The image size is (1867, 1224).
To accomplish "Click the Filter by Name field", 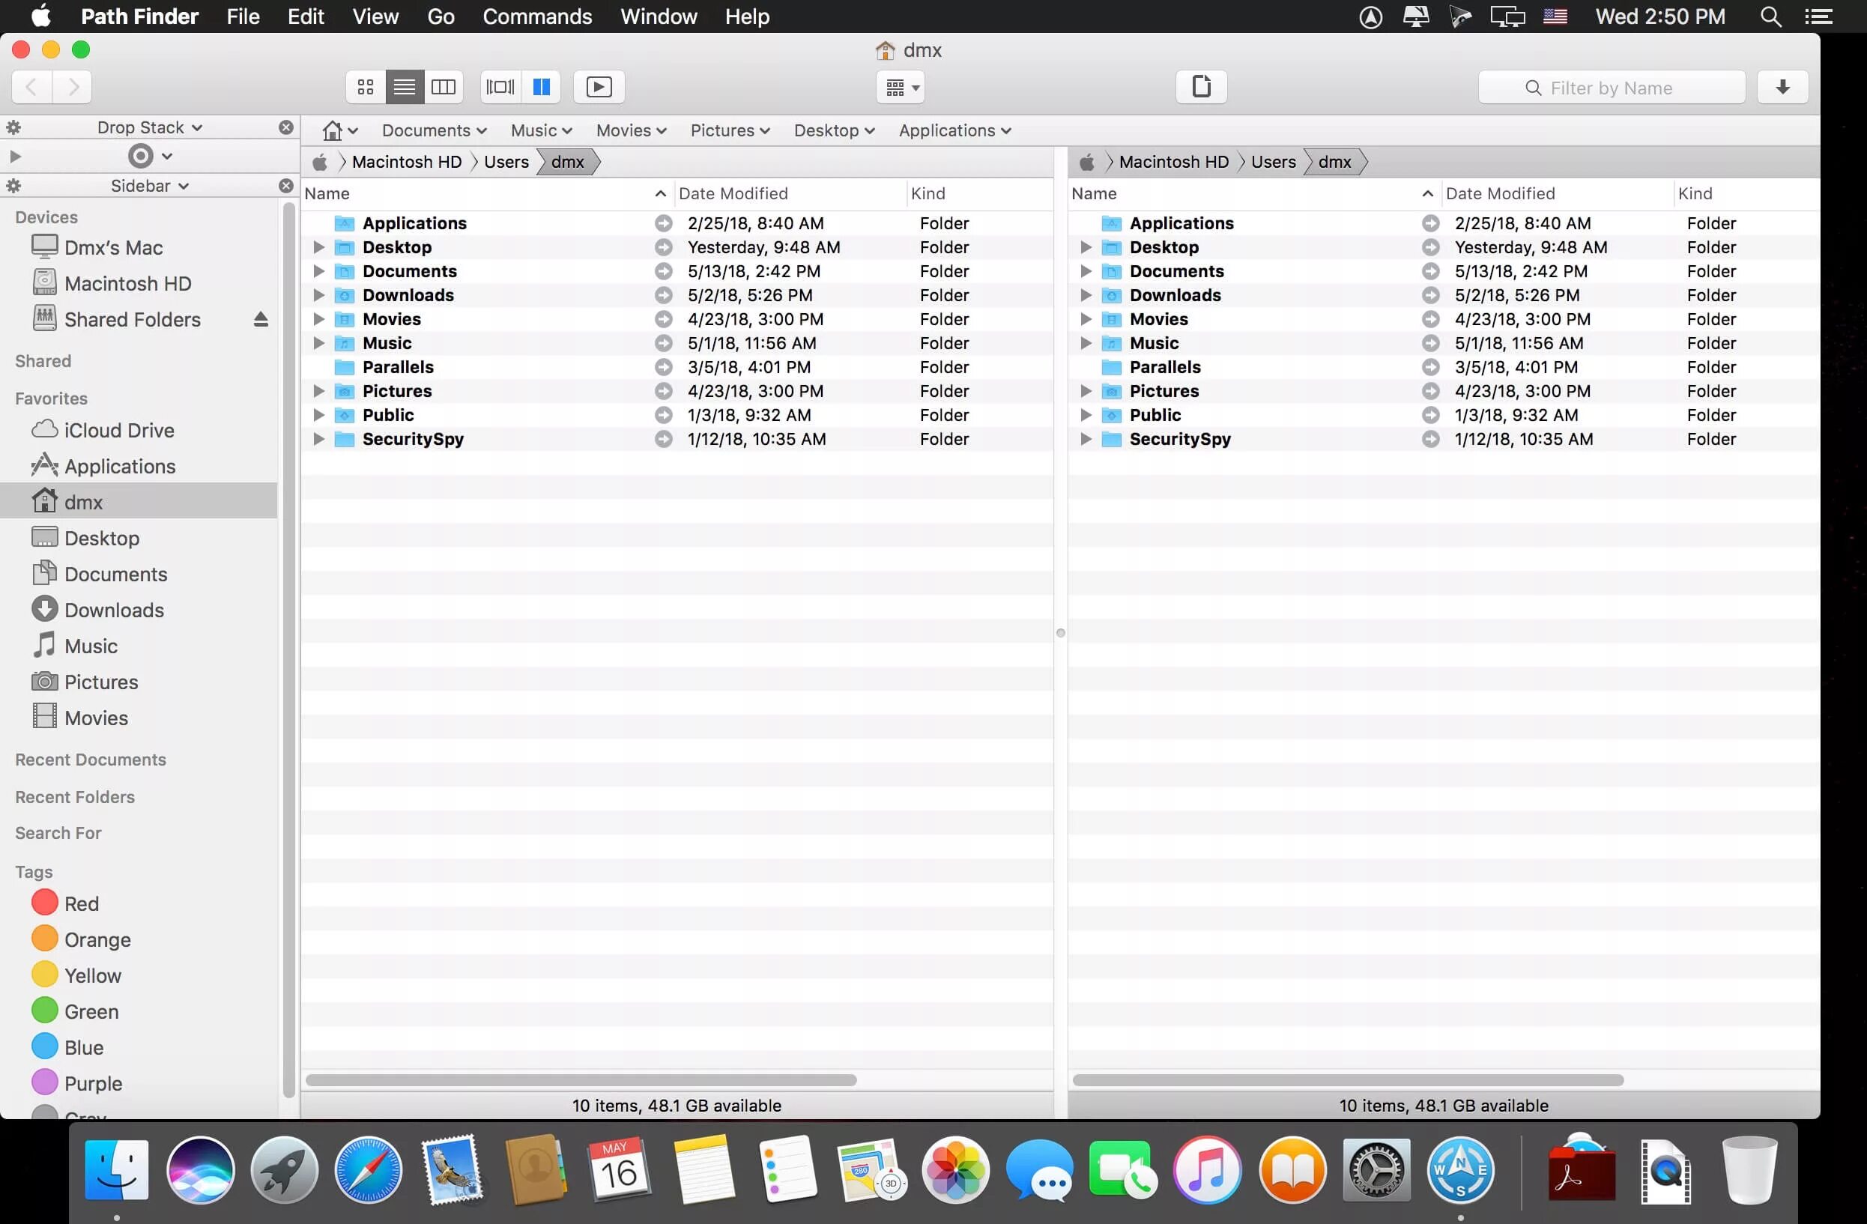I will [x=1612, y=88].
